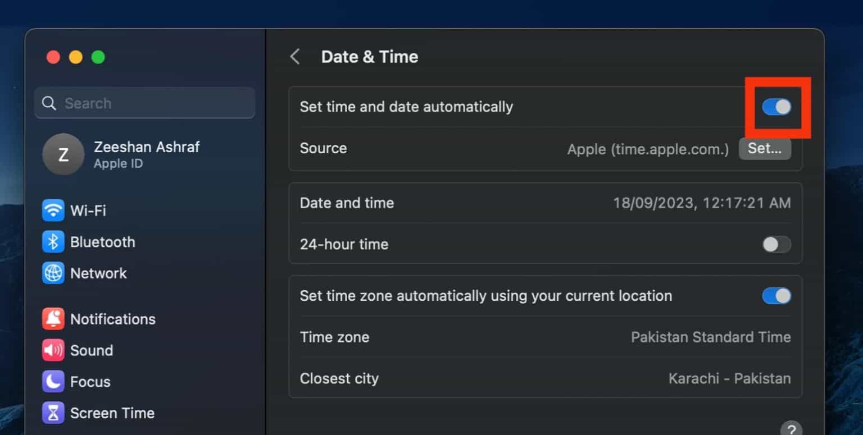Open Date and time value to edit it

[702, 203]
